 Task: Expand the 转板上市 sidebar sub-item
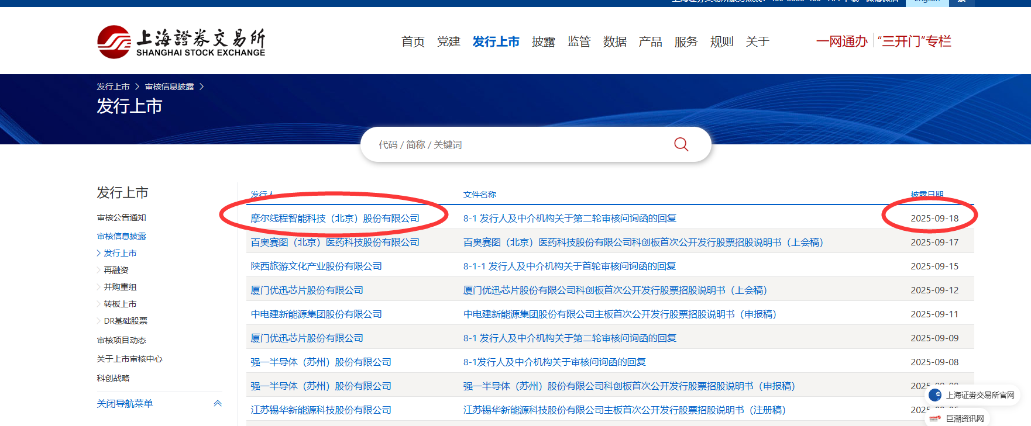(120, 304)
